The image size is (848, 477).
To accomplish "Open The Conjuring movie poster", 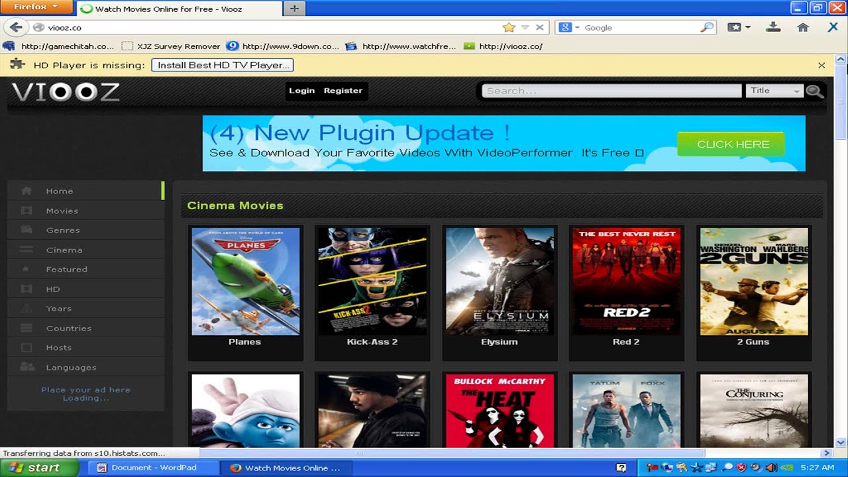I will (x=754, y=411).
